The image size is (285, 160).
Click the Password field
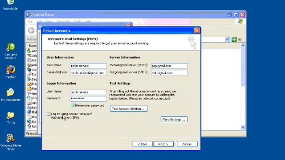click(x=88, y=99)
